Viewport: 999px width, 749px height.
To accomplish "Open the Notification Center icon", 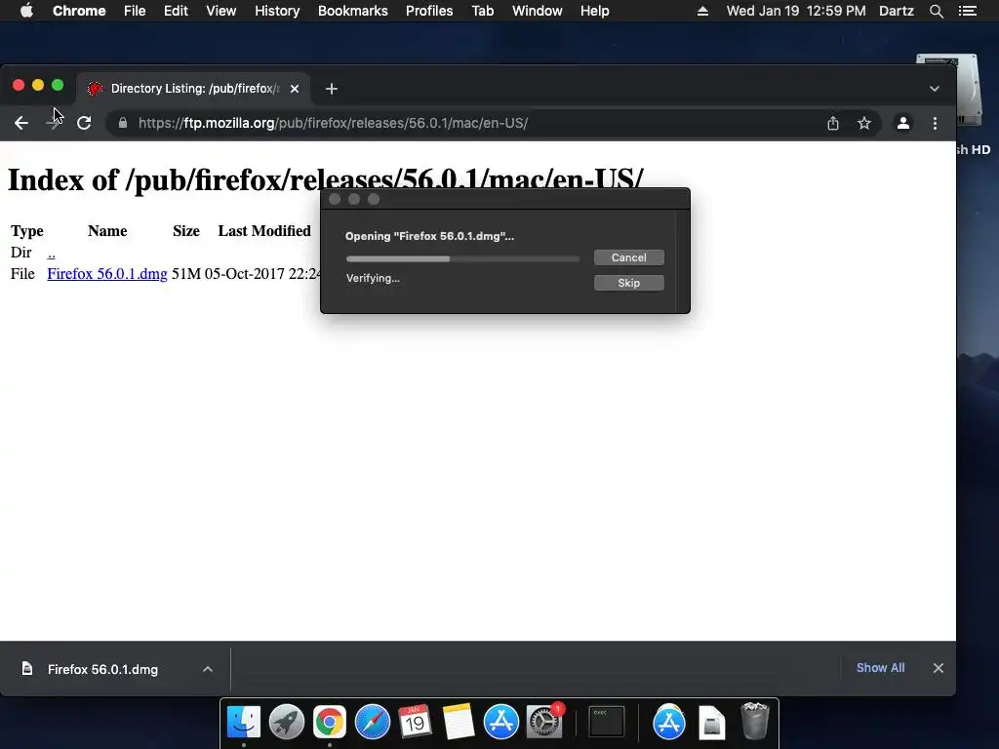I will pos(968,11).
